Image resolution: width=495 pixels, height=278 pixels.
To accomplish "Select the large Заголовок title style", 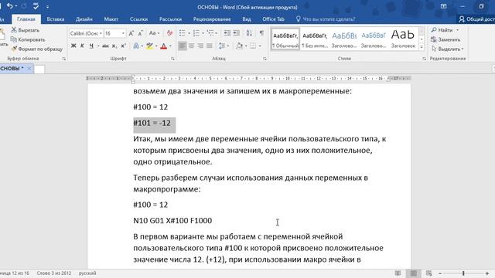I will pos(403,39).
